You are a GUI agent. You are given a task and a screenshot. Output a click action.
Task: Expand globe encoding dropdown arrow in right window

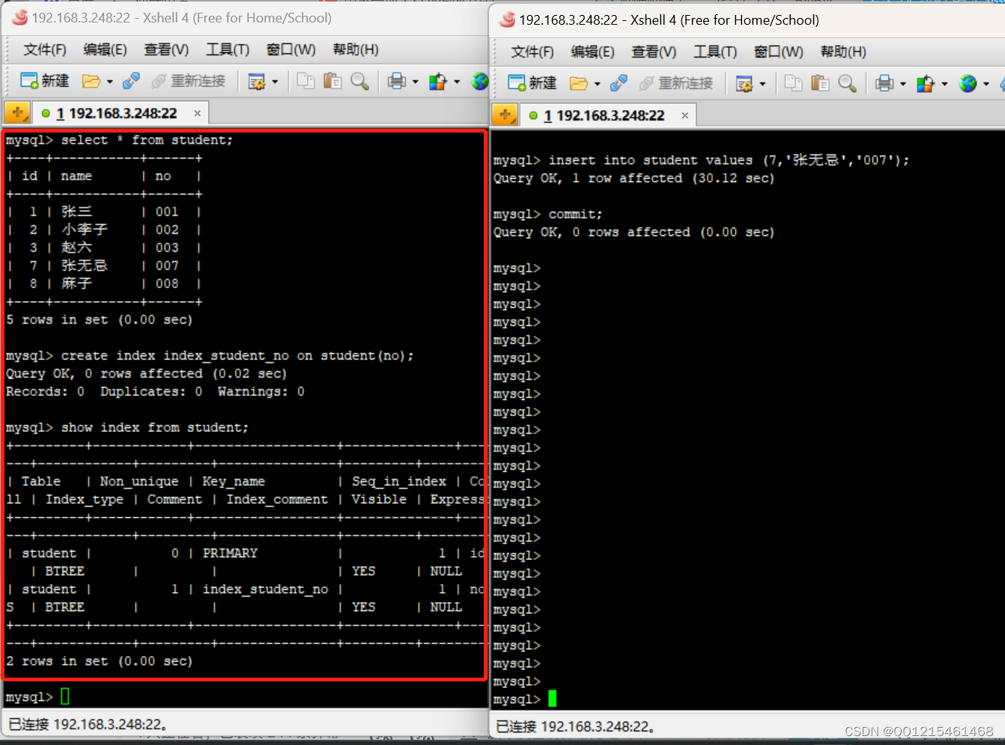point(986,84)
